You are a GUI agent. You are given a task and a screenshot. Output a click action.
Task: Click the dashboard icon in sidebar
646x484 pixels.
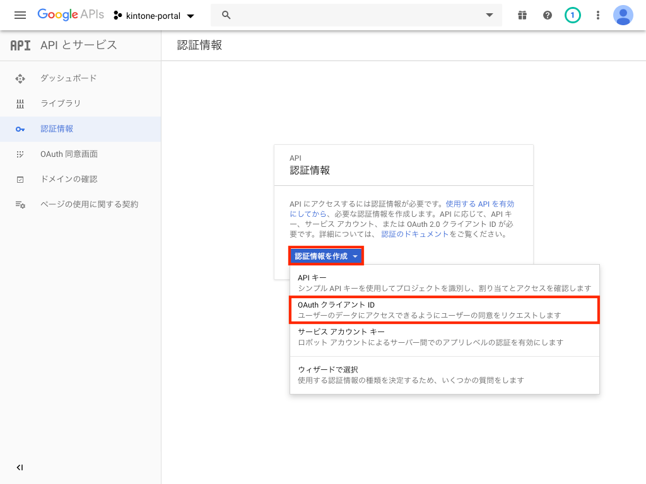pyautogui.click(x=20, y=78)
